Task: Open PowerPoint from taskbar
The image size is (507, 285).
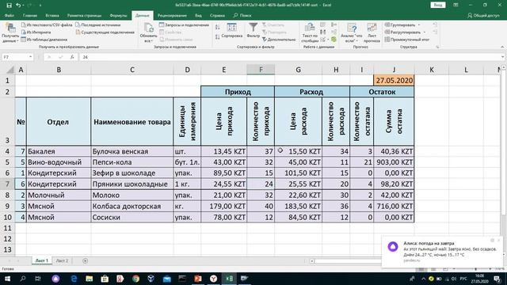Action: point(198,279)
